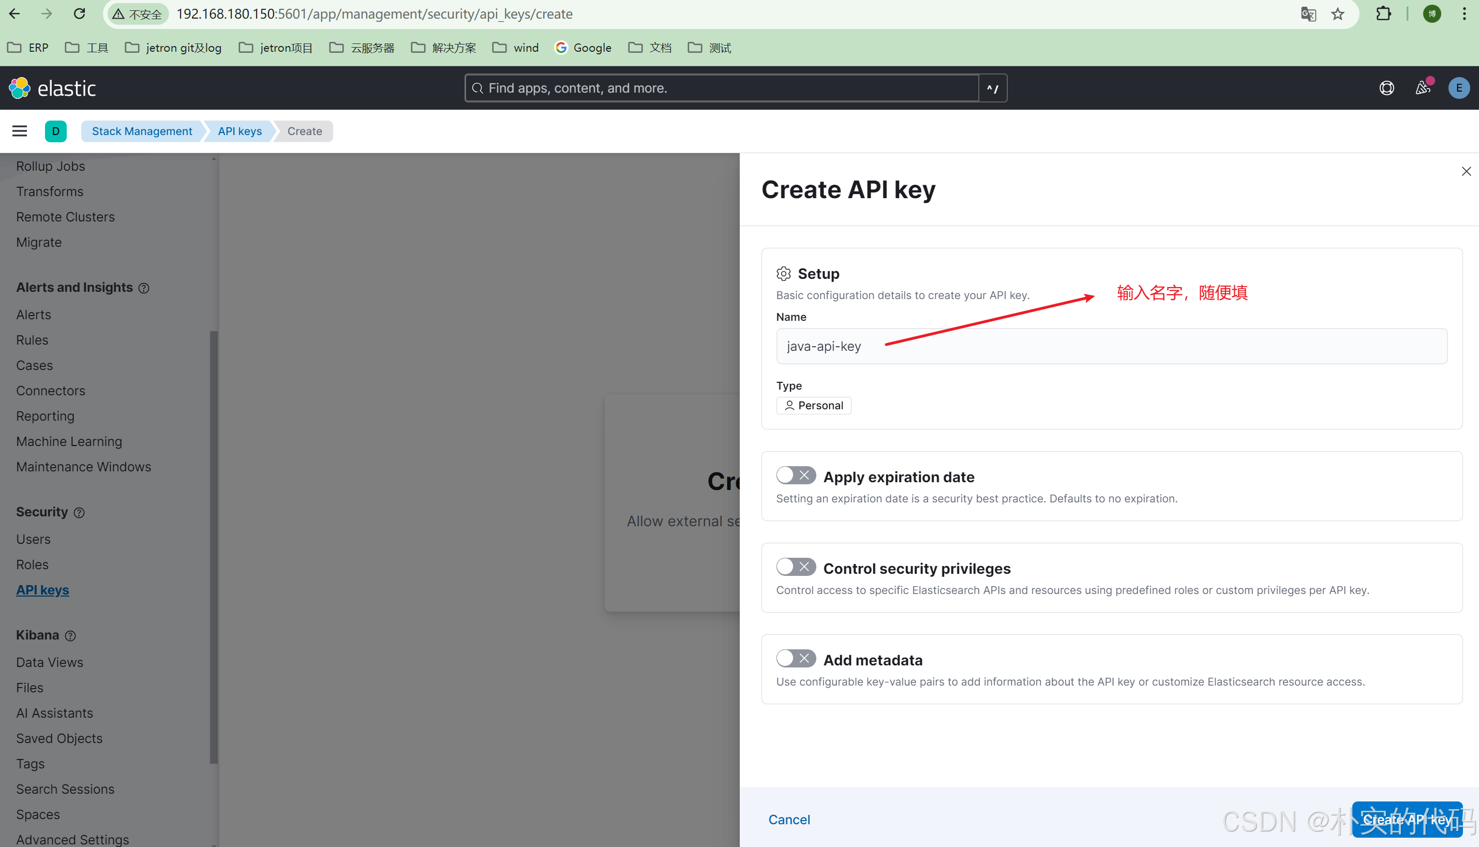1479x847 pixels.
Task: Go to Stack Management breadcrumb
Action: coord(142,131)
